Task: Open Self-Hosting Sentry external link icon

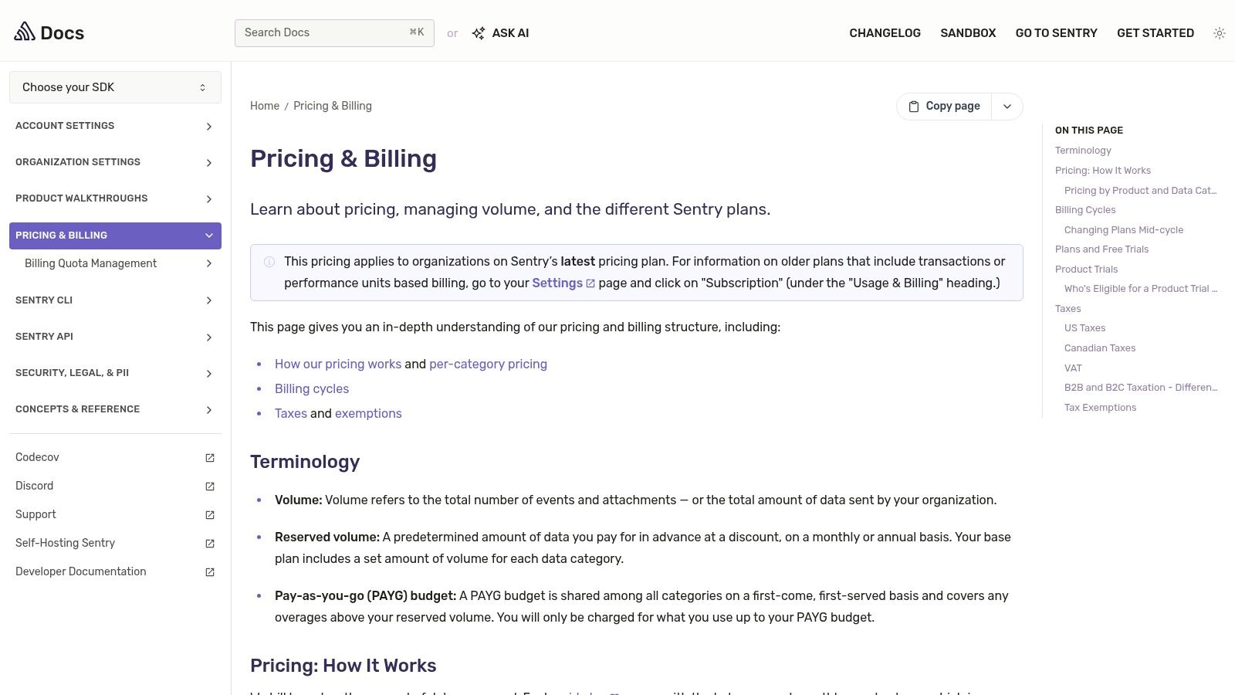Action: click(x=210, y=544)
